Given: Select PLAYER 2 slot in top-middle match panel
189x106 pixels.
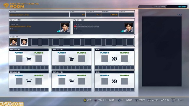Looking at the screenshot, I should 82,59.
